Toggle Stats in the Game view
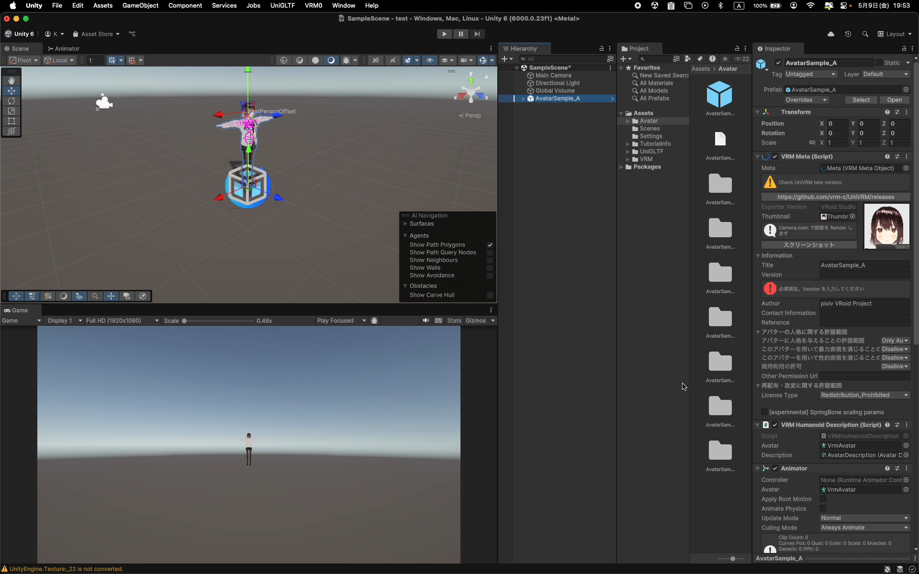The image size is (919, 574). tap(454, 320)
